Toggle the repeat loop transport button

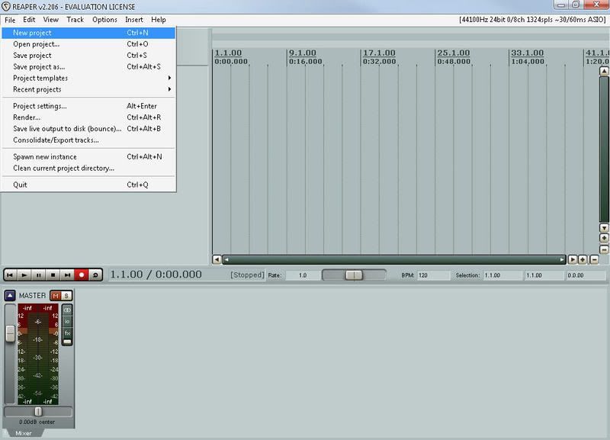(x=95, y=275)
